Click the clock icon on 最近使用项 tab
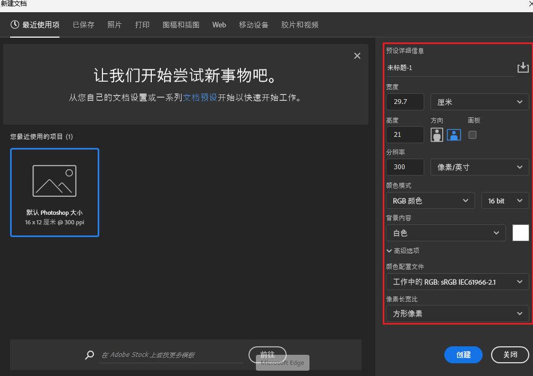 [x=15, y=24]
